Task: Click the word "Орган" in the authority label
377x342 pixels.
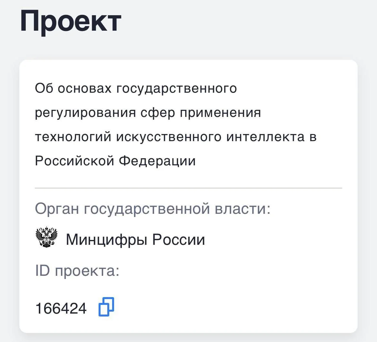Action: [57, 209]
